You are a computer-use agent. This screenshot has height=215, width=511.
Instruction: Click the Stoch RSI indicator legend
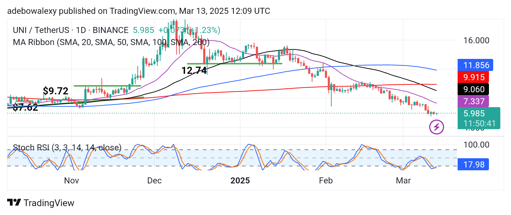(x=67, y=147)
